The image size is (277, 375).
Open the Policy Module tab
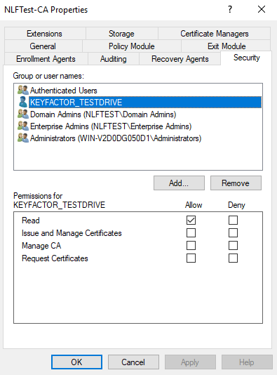(132, 46)
